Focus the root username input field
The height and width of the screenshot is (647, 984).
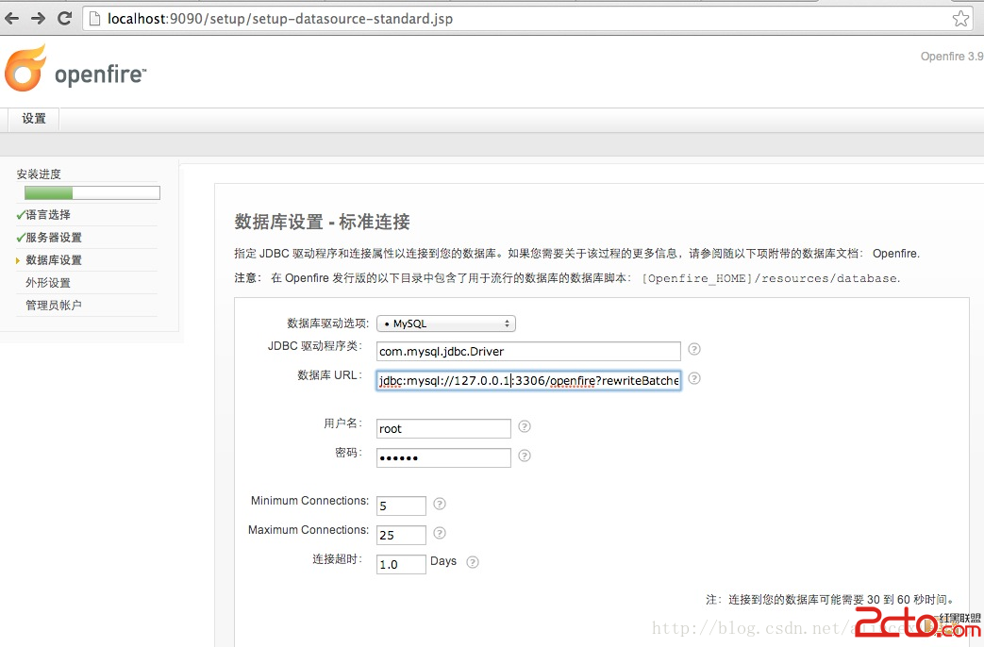pyautogui.click(x=443, y=429)
